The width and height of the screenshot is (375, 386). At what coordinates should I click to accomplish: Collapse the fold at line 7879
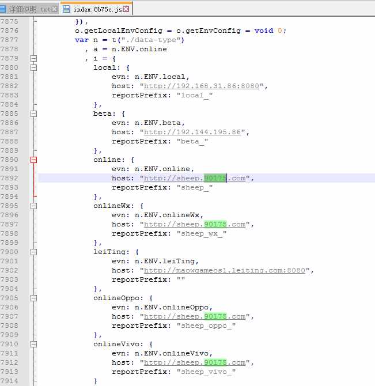pyautogui.click(x=33, y=58)
